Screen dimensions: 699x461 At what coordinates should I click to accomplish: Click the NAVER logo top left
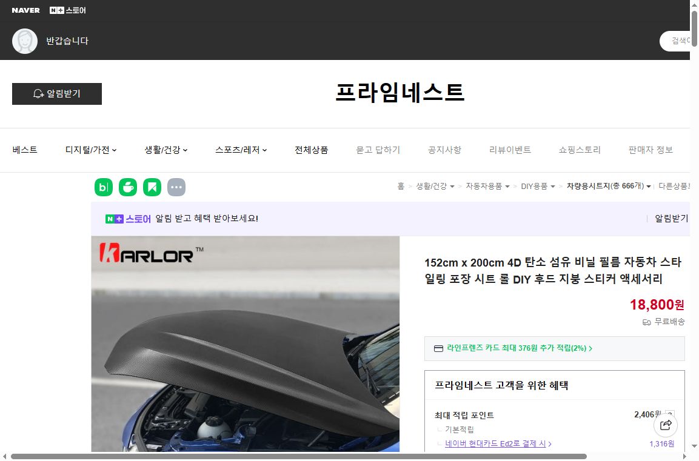click(25, 10)
